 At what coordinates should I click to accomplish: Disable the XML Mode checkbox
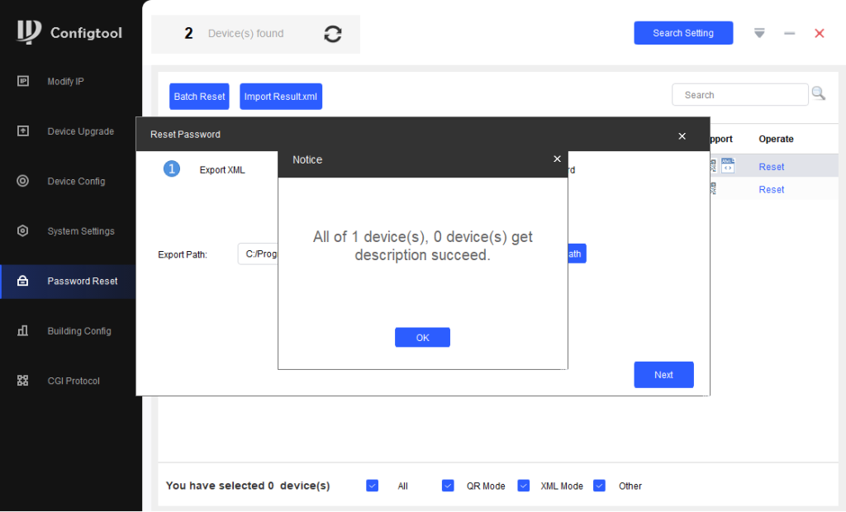point(523,486)
